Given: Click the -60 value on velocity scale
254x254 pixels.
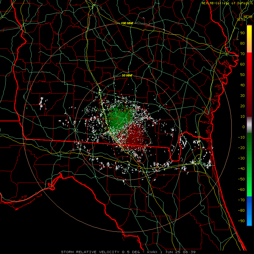Looking at the screenshot, I should point(241,190).
